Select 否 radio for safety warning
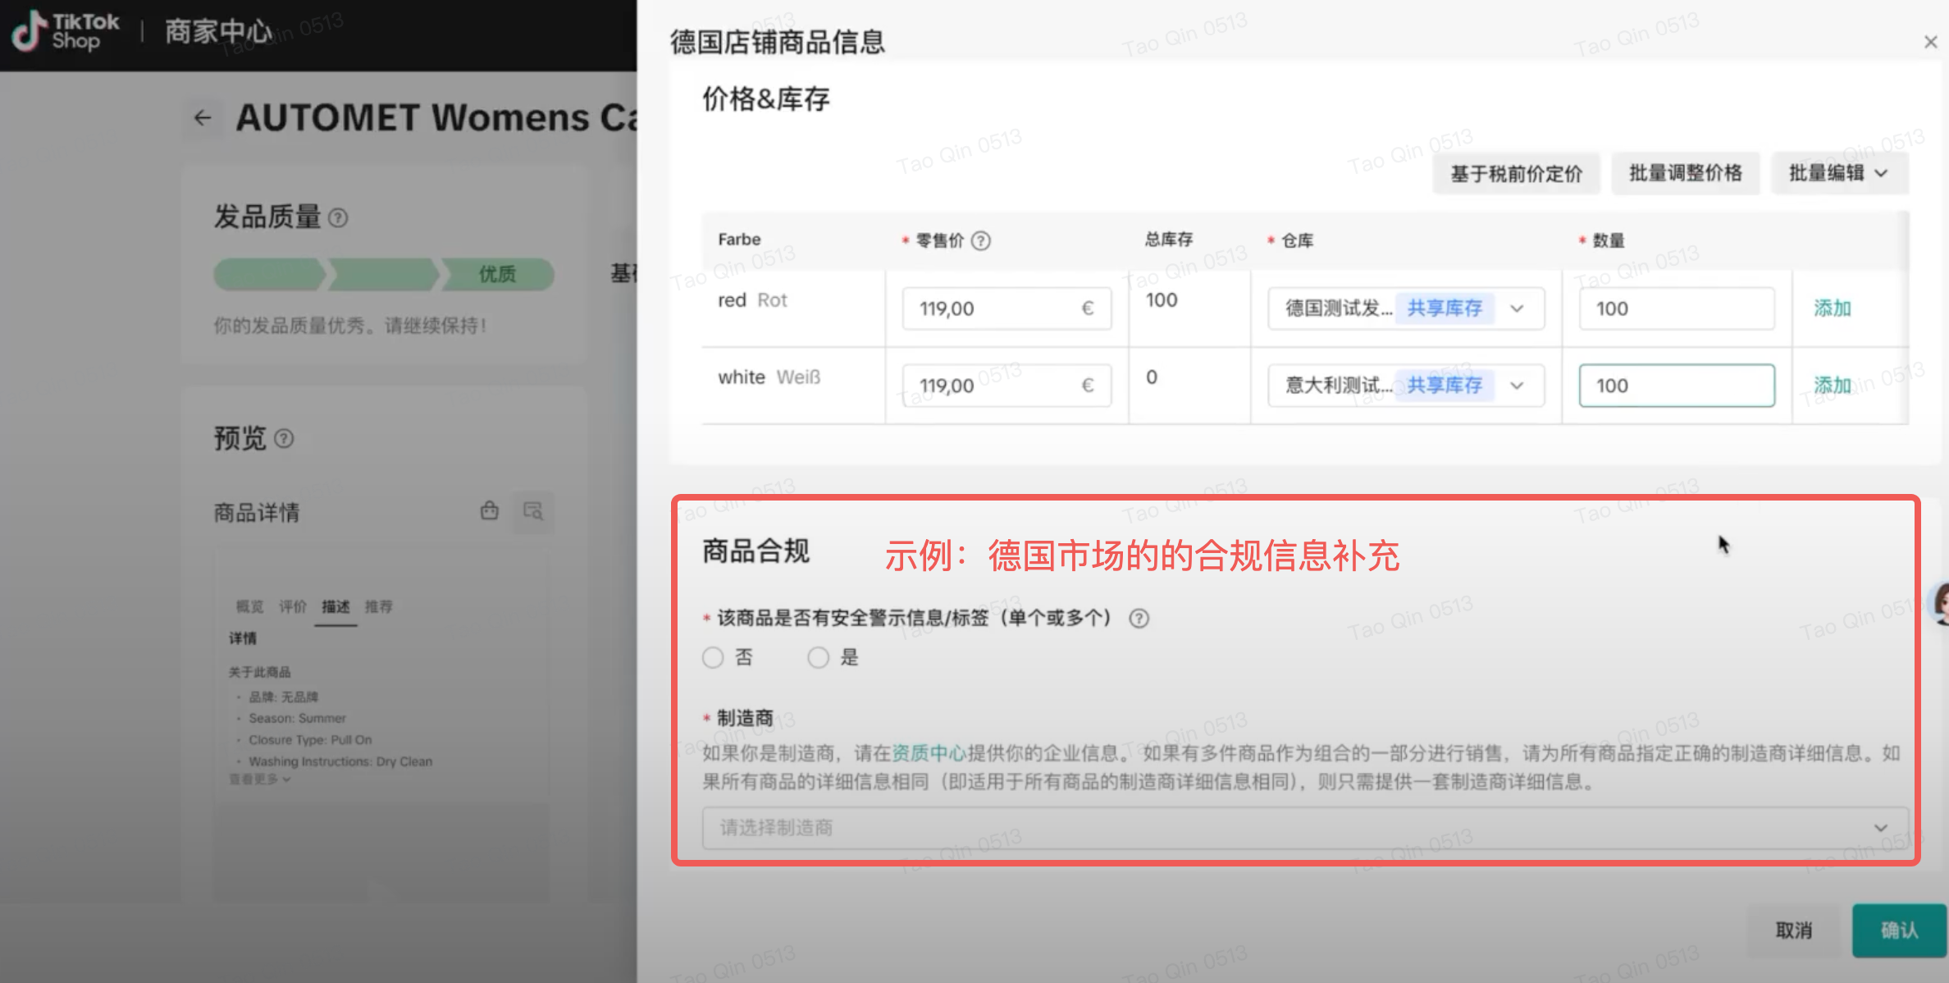This screenshot has width=1949, height=983. [713, 657]
